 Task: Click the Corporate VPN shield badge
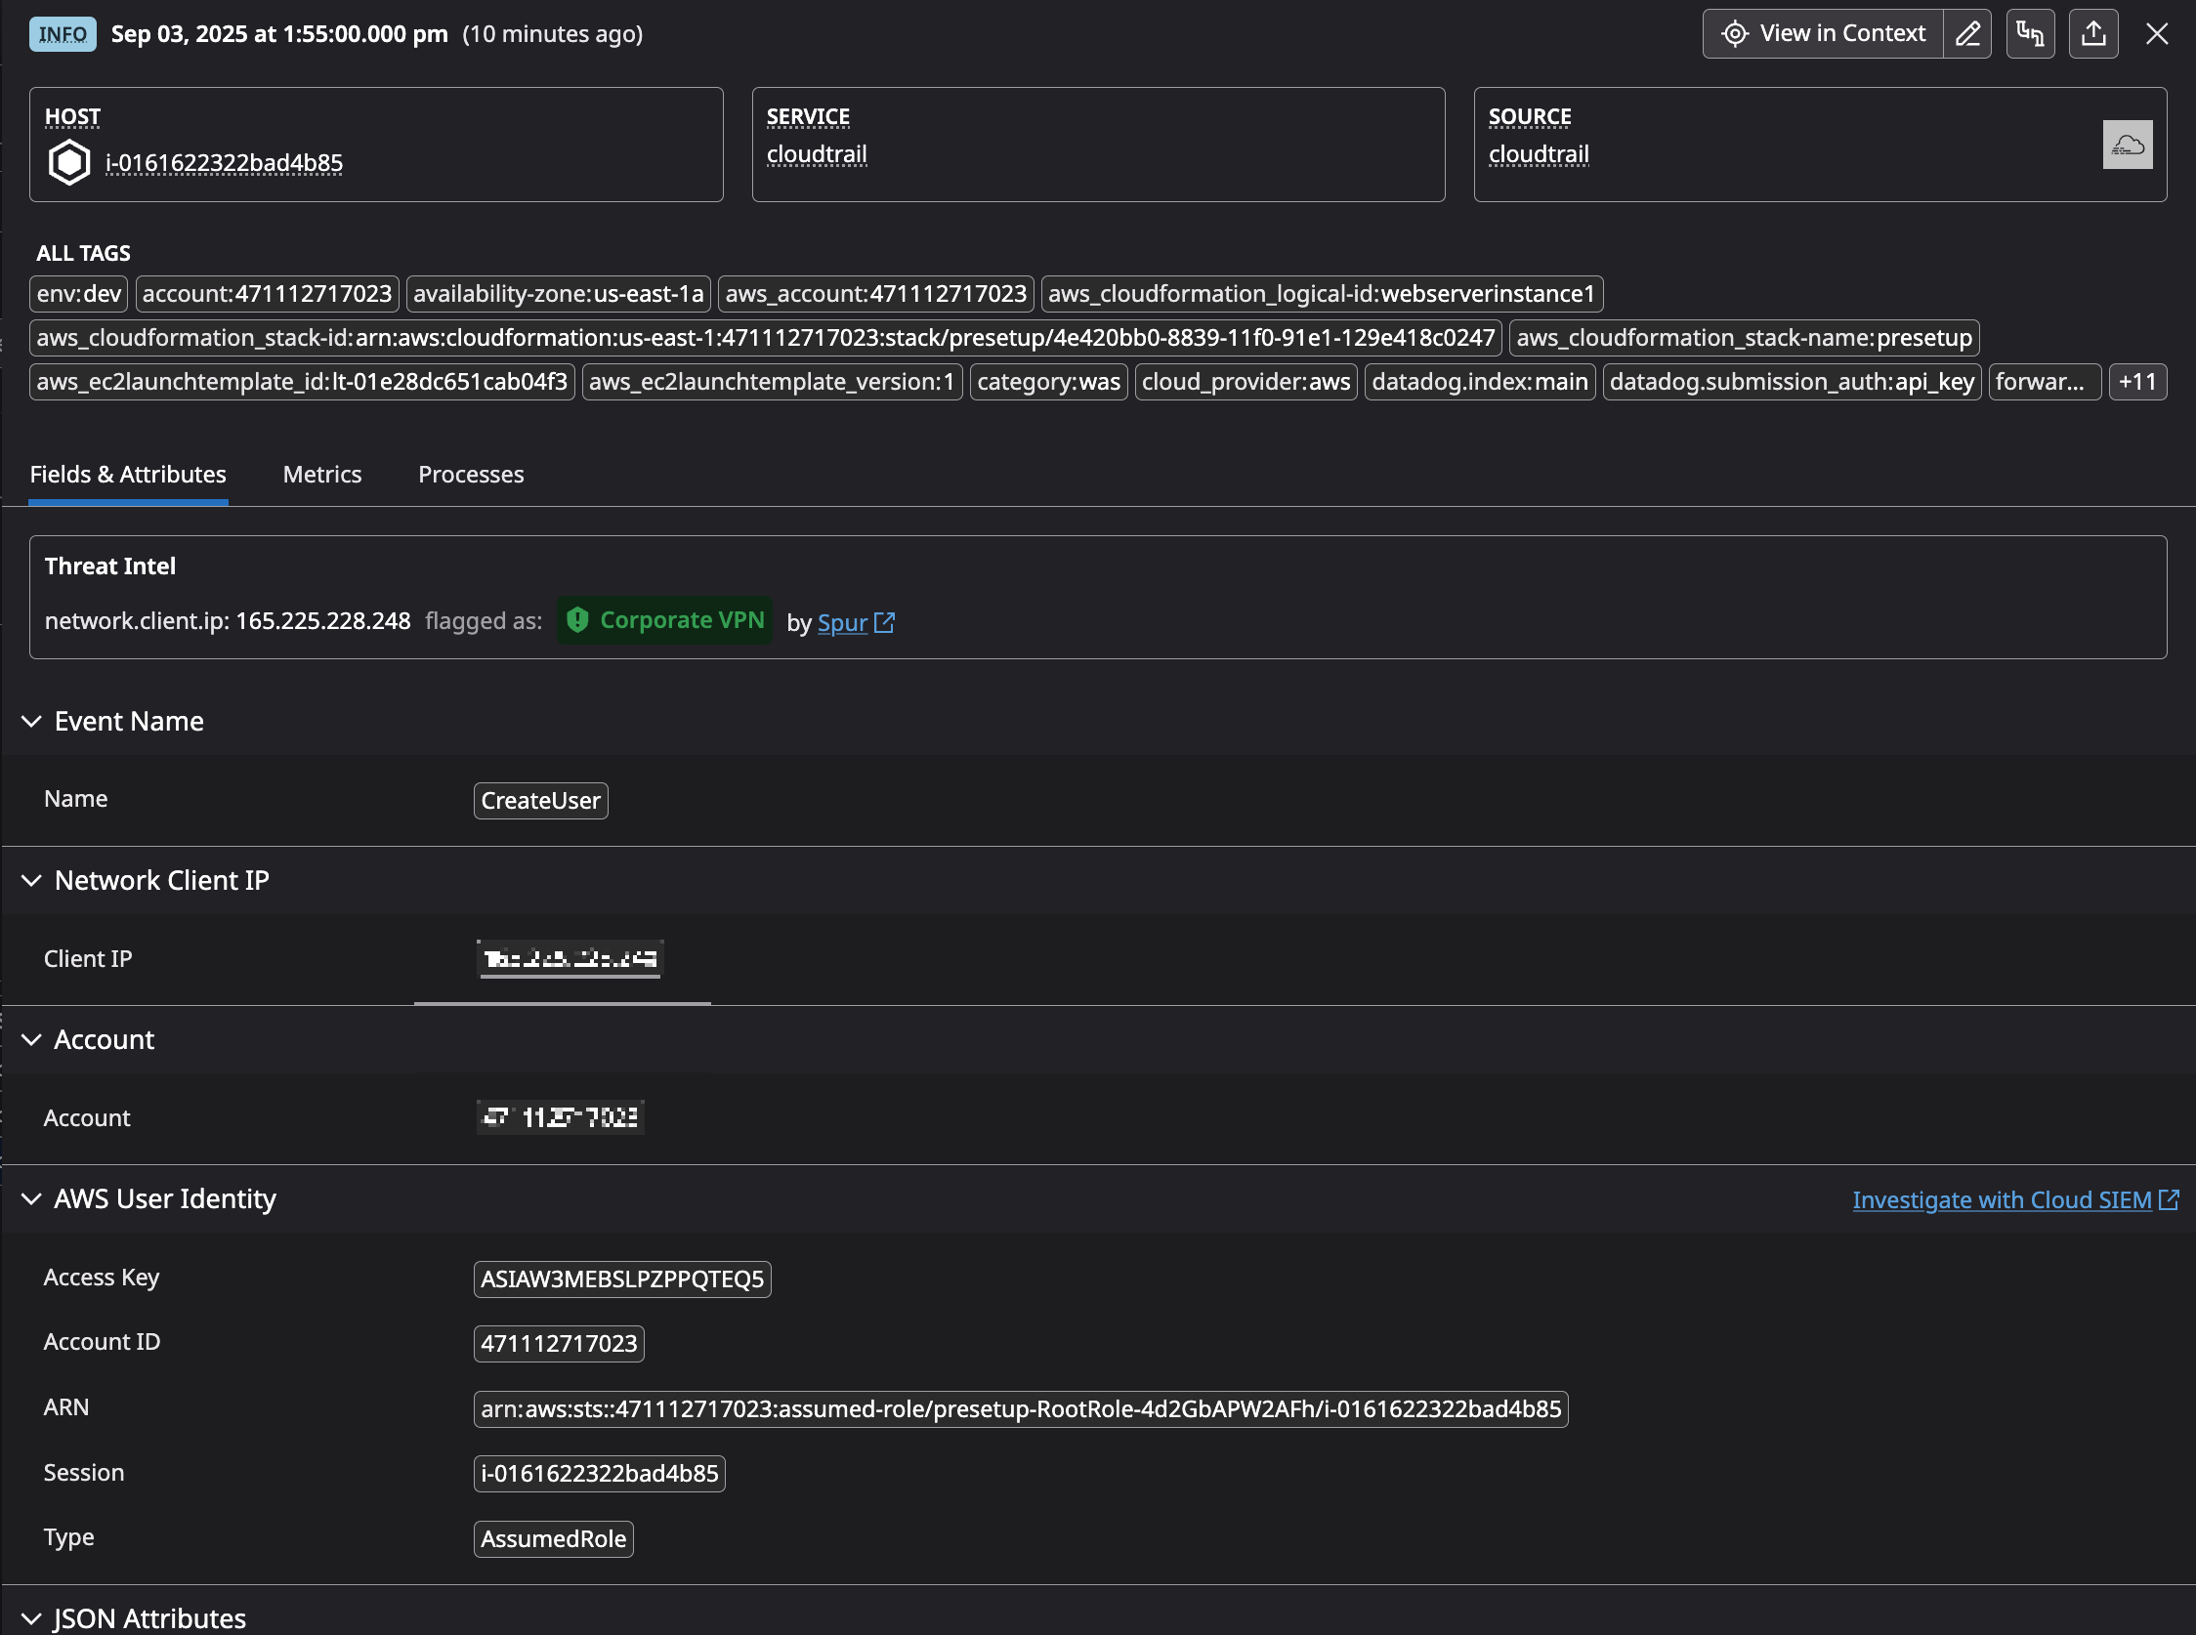pyautogui.click(x=664, y=620)
